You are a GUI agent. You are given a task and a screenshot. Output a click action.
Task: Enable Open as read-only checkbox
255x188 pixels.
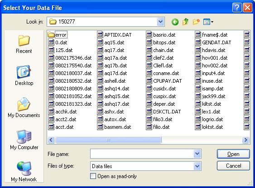93,176
